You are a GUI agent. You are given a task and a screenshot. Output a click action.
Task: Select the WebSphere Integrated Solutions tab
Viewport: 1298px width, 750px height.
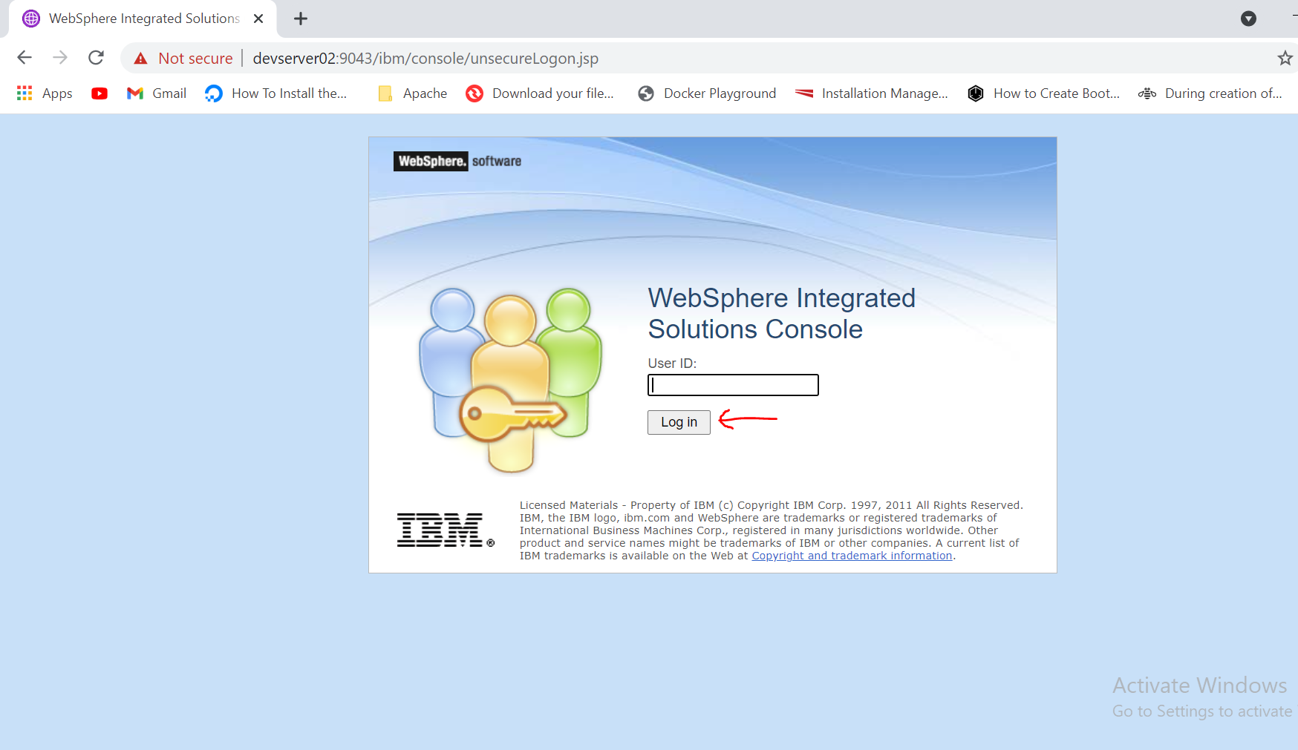[x=143, y=19]
